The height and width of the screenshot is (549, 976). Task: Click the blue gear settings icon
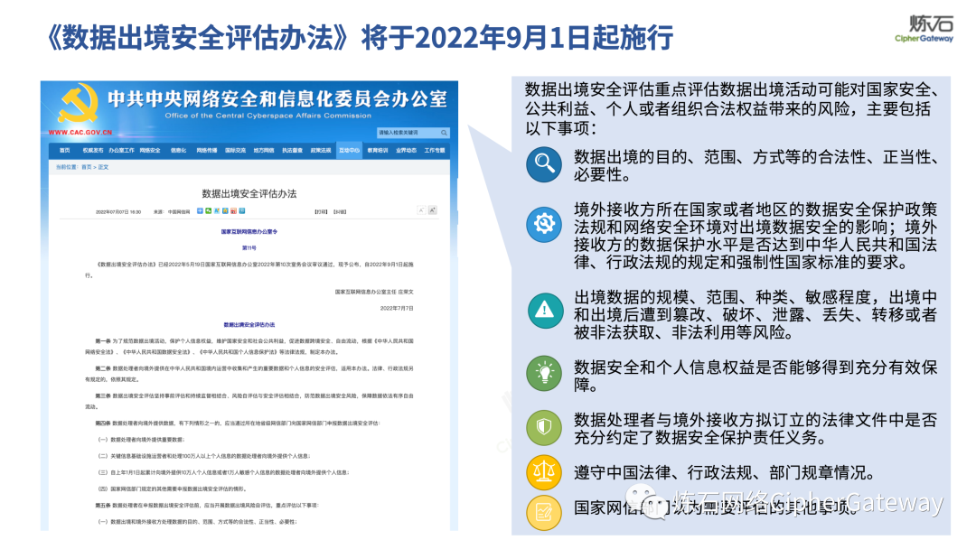(x=544, y=224)
